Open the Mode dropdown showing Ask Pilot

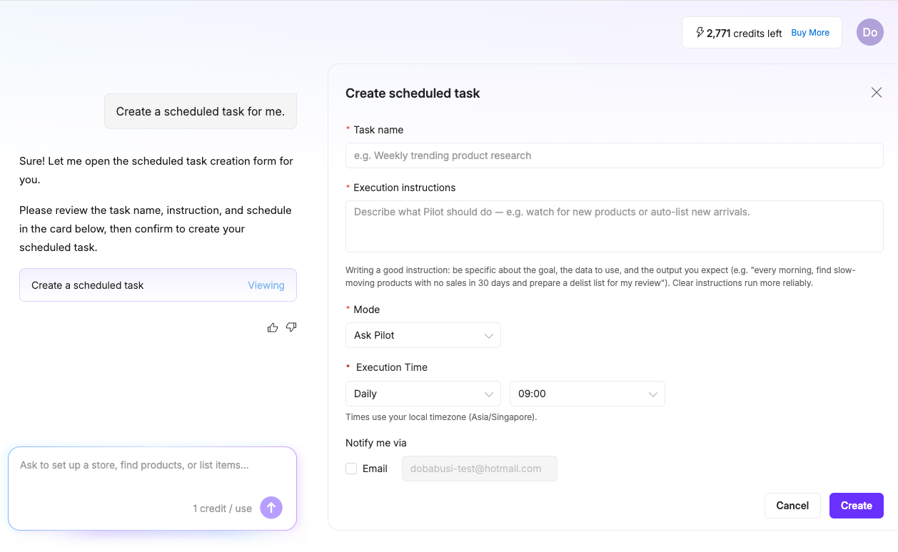(423, 335)
